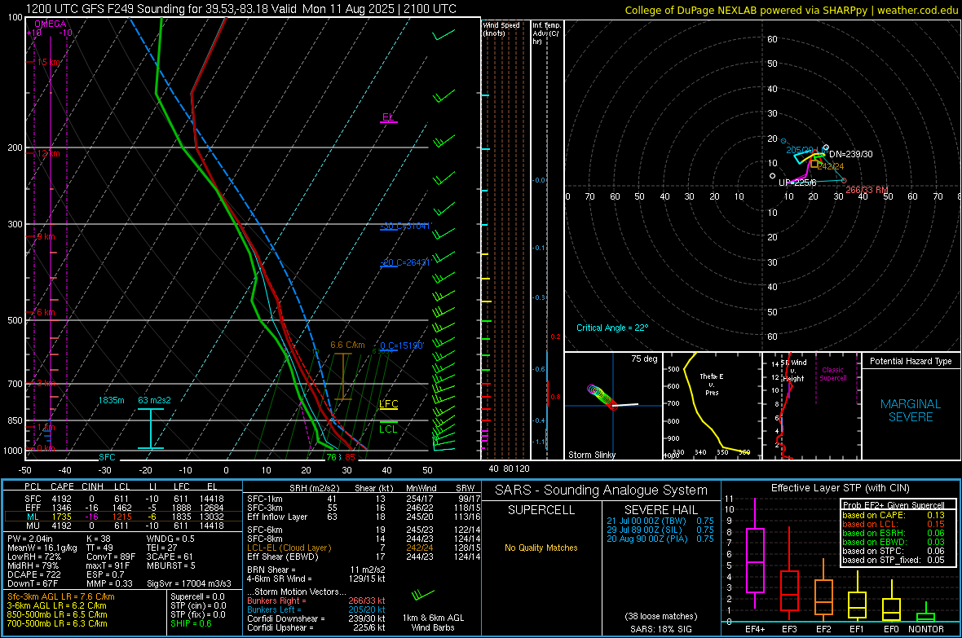Viewport: 962px width, 638px height.
Task: Click the OMEGA label on the skew-T
Action: 51,24
